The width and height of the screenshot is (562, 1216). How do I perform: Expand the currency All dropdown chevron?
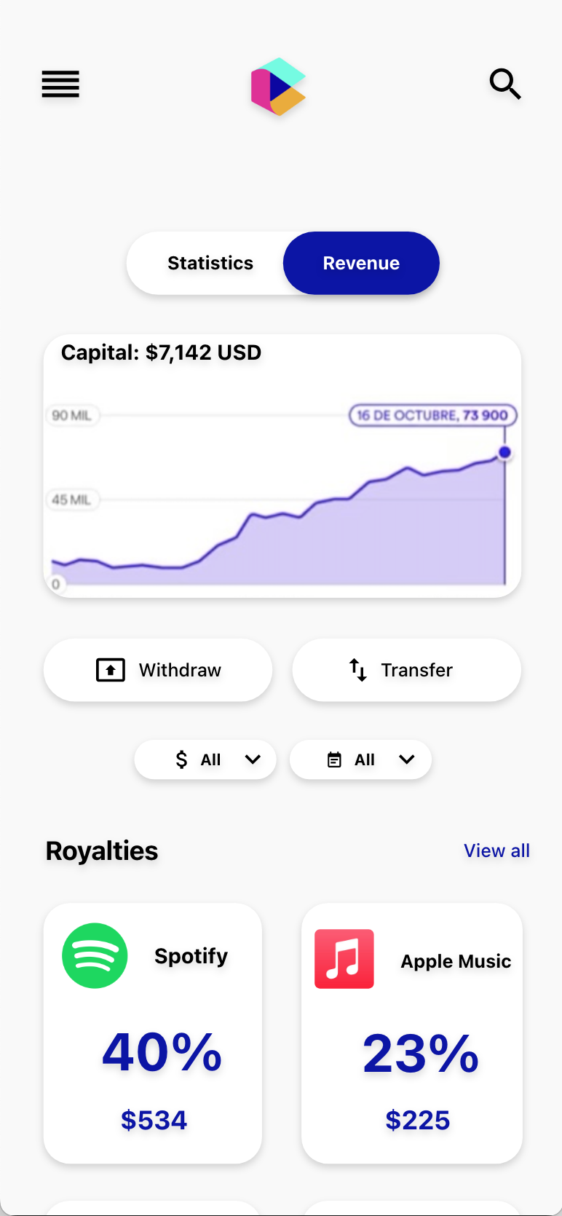253,759
